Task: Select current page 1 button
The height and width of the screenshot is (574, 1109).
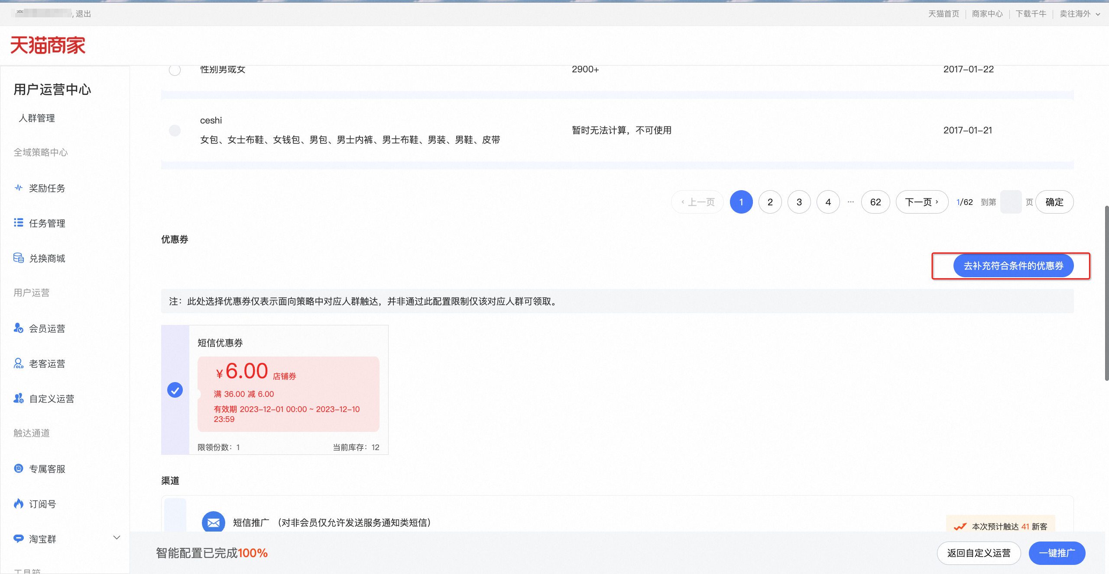Action: pyautogui.click(x=741, y=202)
